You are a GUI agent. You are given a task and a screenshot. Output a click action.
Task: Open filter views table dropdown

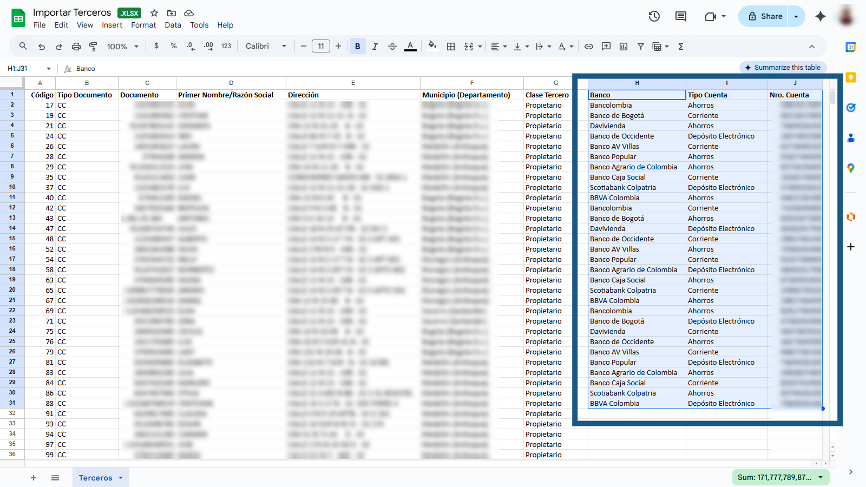661,47
